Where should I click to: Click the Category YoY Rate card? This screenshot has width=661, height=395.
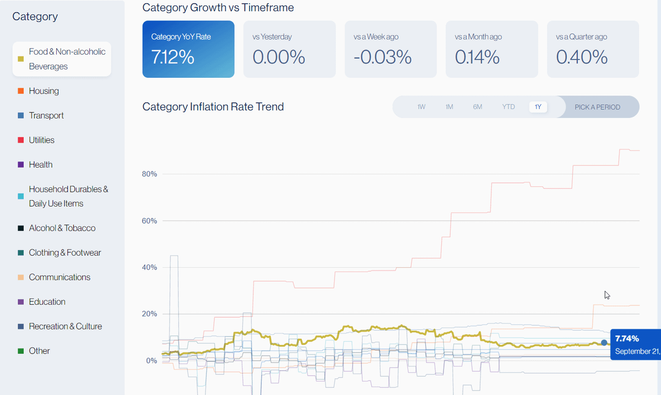tap(188, 50)
